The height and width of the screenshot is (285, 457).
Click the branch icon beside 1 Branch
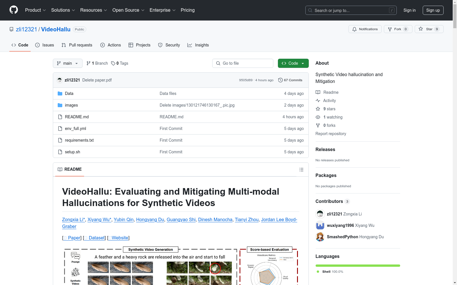click(x=89, y=63)
